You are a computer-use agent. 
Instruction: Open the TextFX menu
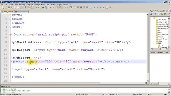tap(53, 5)
